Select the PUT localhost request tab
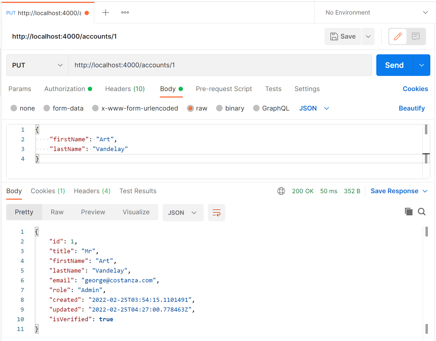 pyautogui.click(x=48, y=13)
